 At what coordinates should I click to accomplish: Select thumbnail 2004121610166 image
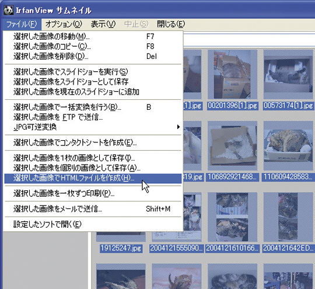[x=232, y=217]
